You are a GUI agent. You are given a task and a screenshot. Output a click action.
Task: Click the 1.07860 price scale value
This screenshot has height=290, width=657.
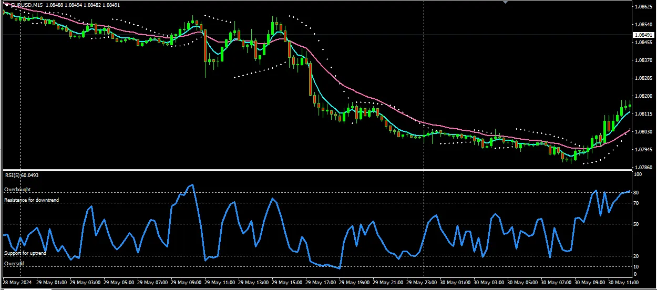pyautogui.click(x=643, y=168)
